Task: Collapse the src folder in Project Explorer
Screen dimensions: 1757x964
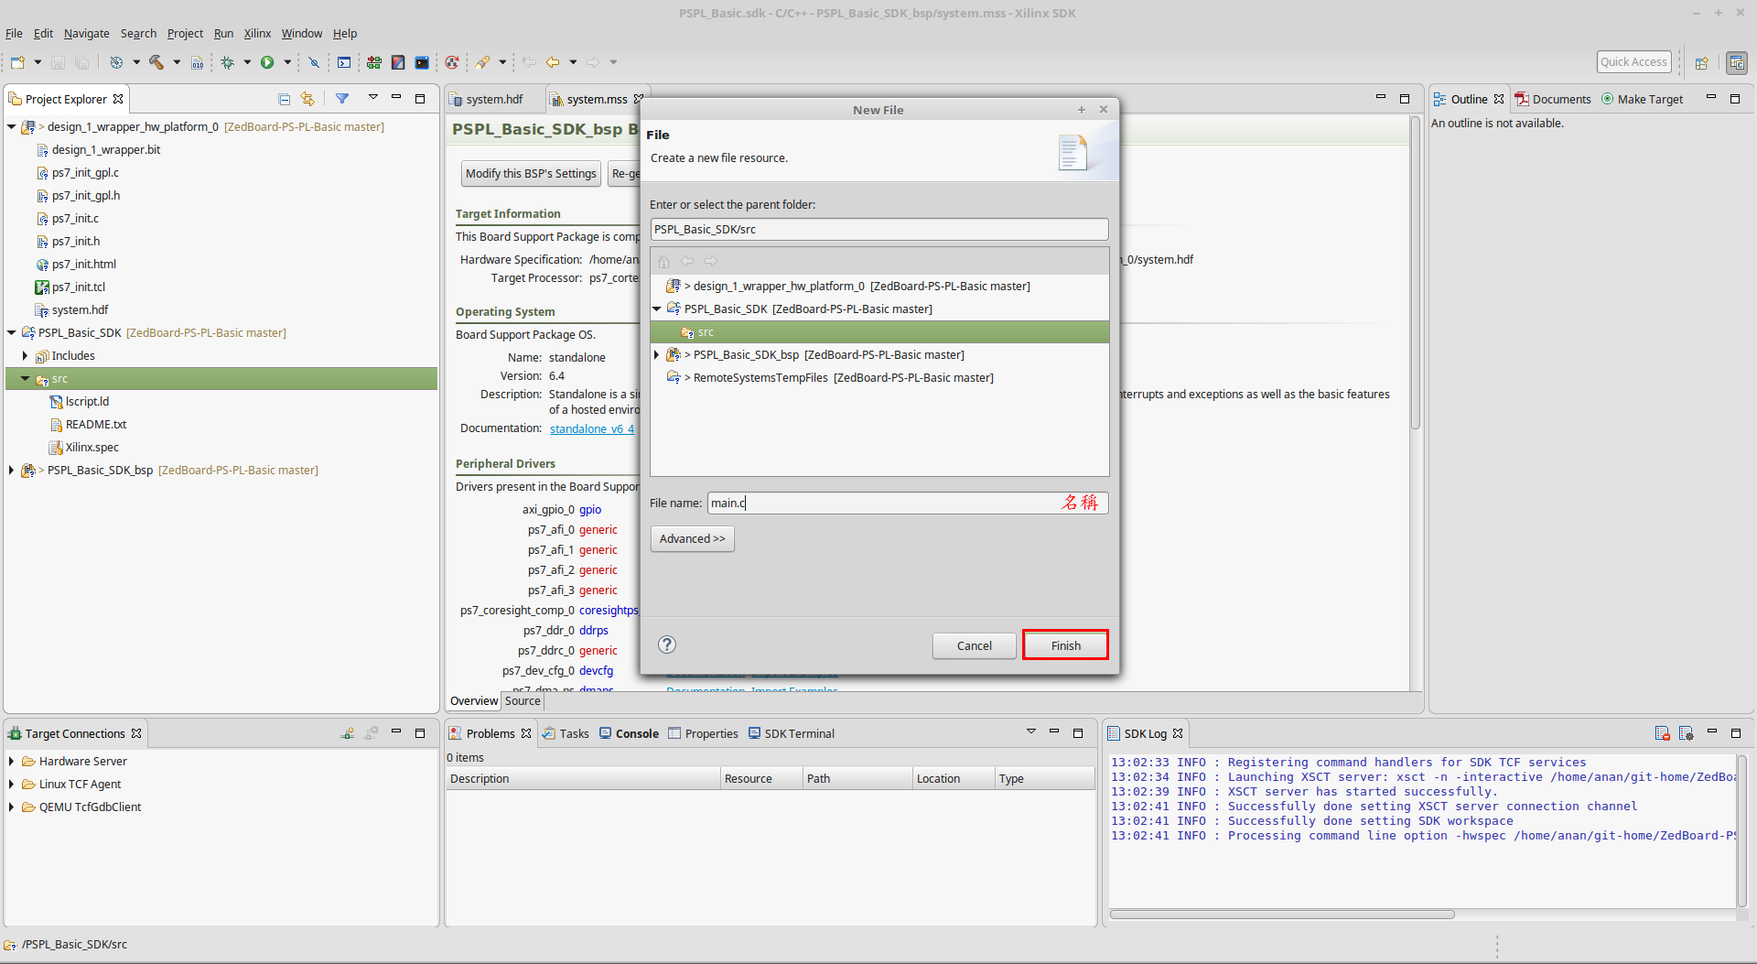Action: (x=25, y=379)
